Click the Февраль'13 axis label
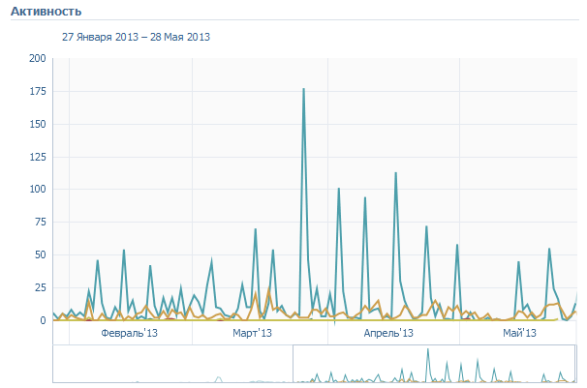The height and width of the screenshot is (388, 587). [129, 333]
